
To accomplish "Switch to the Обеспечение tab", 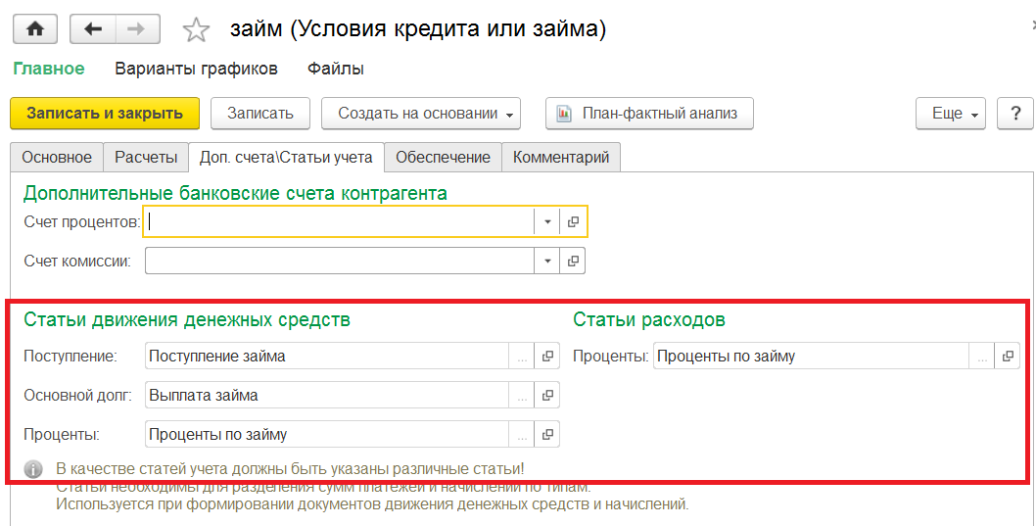I will coord(443,158).
